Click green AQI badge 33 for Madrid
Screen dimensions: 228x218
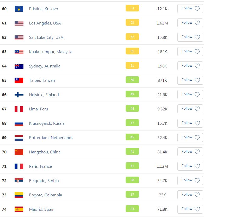click(x=132, y=209)
